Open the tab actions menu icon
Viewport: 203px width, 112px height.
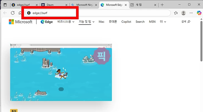click(5, 5)
